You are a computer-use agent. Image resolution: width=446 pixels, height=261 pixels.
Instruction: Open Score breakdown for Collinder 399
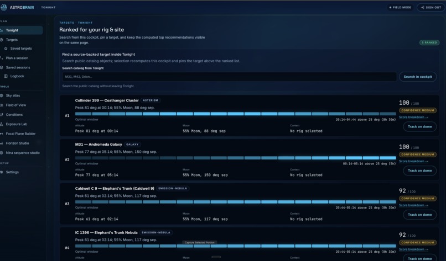[x=413, y=117]
